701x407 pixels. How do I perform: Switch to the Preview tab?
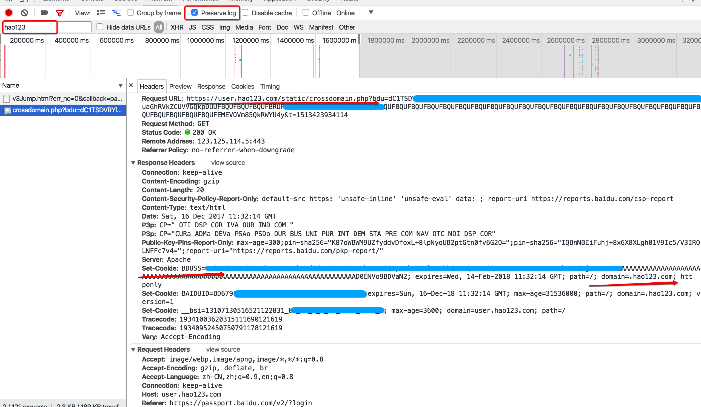[x=180, y=87]
